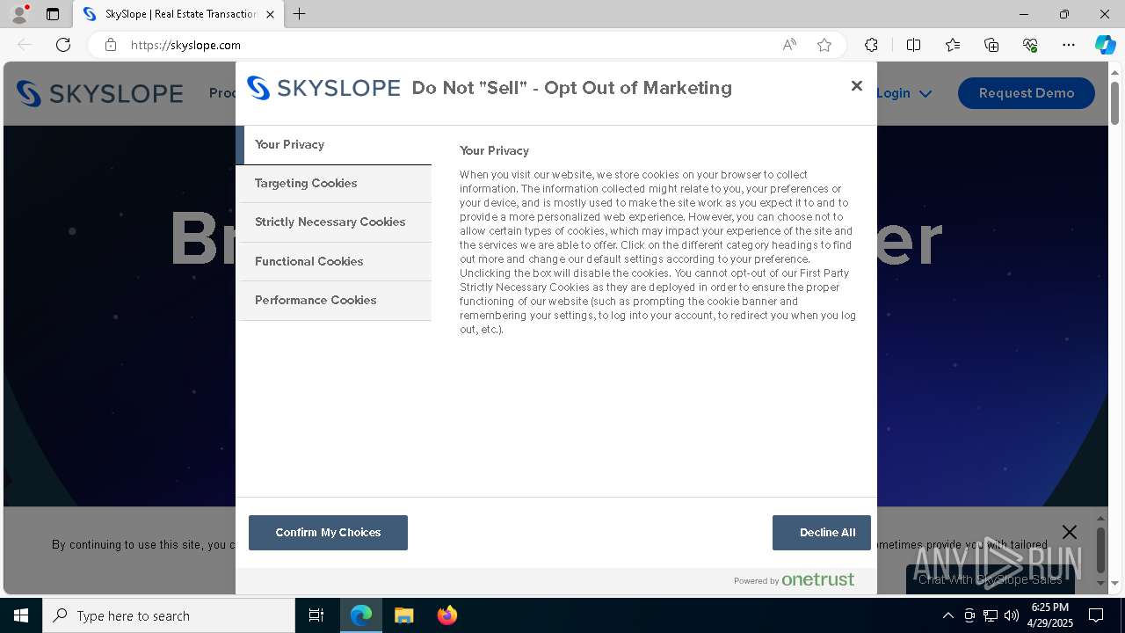Dismiss the cookie notice banner
The image size is (1125, 633).
tap(1070, 532)
